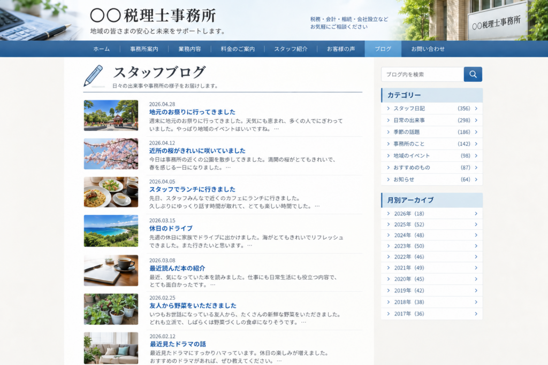
Task: Open post スタッフでランチに行きました
Action: (x=192, y=190)
